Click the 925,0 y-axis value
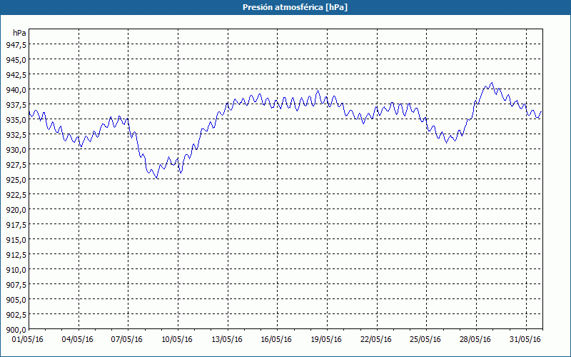Screen dimensions: 571x357 (16, 179)
